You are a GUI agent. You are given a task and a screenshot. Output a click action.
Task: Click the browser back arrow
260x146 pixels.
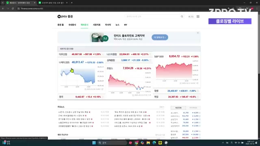(3, 9)
